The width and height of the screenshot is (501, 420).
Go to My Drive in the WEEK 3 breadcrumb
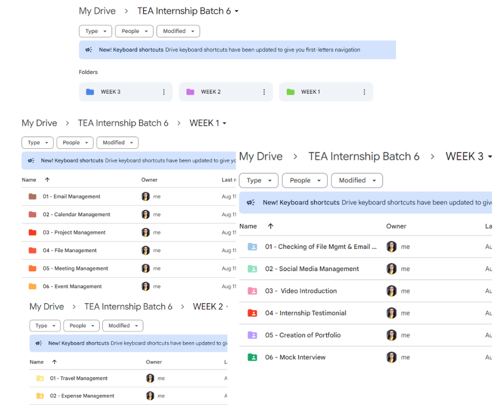click(261, 156)
